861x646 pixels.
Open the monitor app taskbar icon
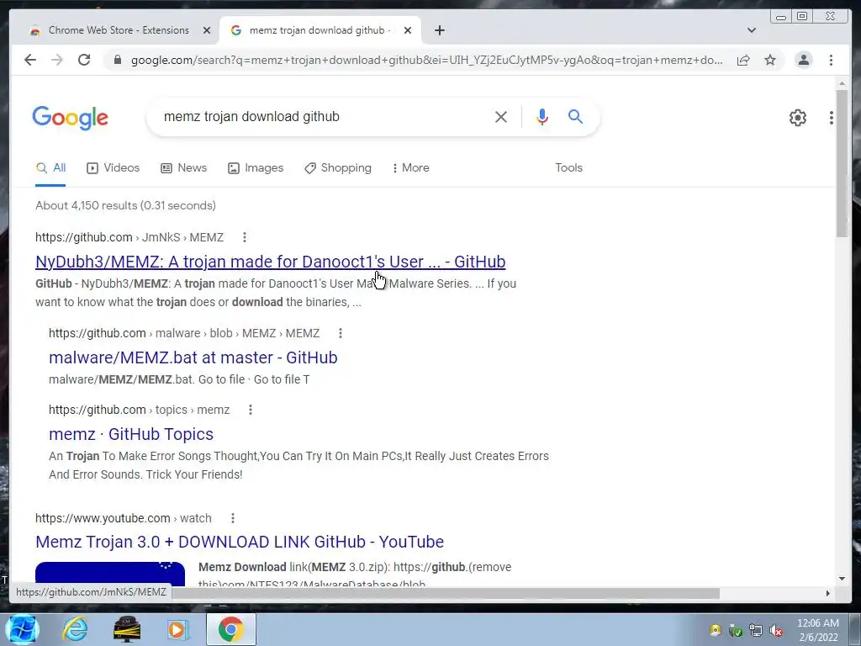point(127,629)
